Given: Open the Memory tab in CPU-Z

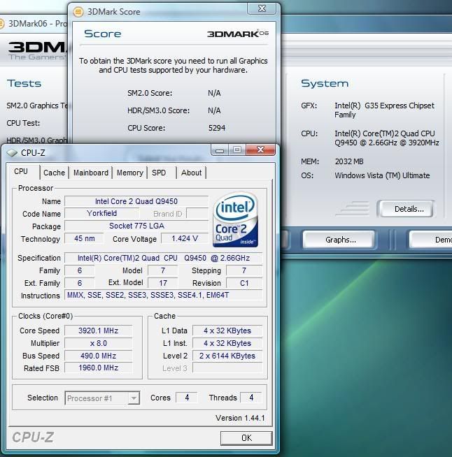Looking at the screenshot, I should coord(130,173).
